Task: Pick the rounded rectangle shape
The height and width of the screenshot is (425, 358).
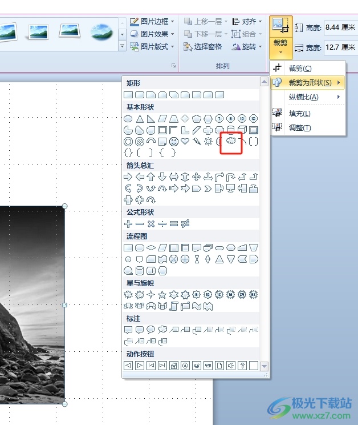Action: 140,95
